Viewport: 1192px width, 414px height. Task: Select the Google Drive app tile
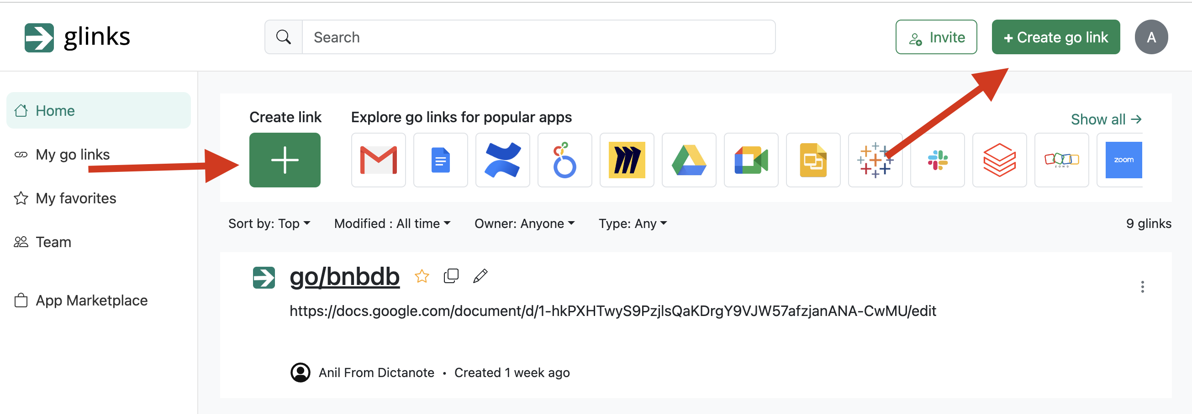tap(689, 160)
